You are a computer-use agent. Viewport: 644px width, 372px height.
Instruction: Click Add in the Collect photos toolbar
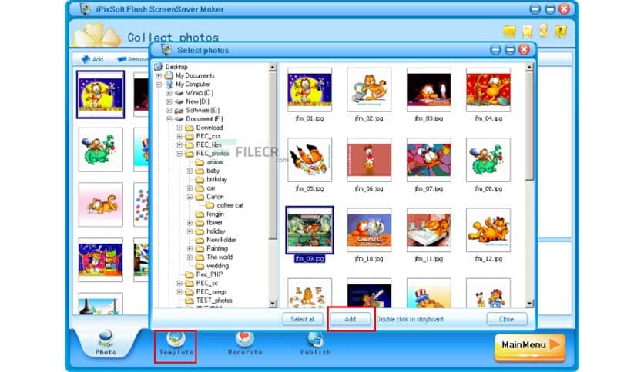coord(92,59)
